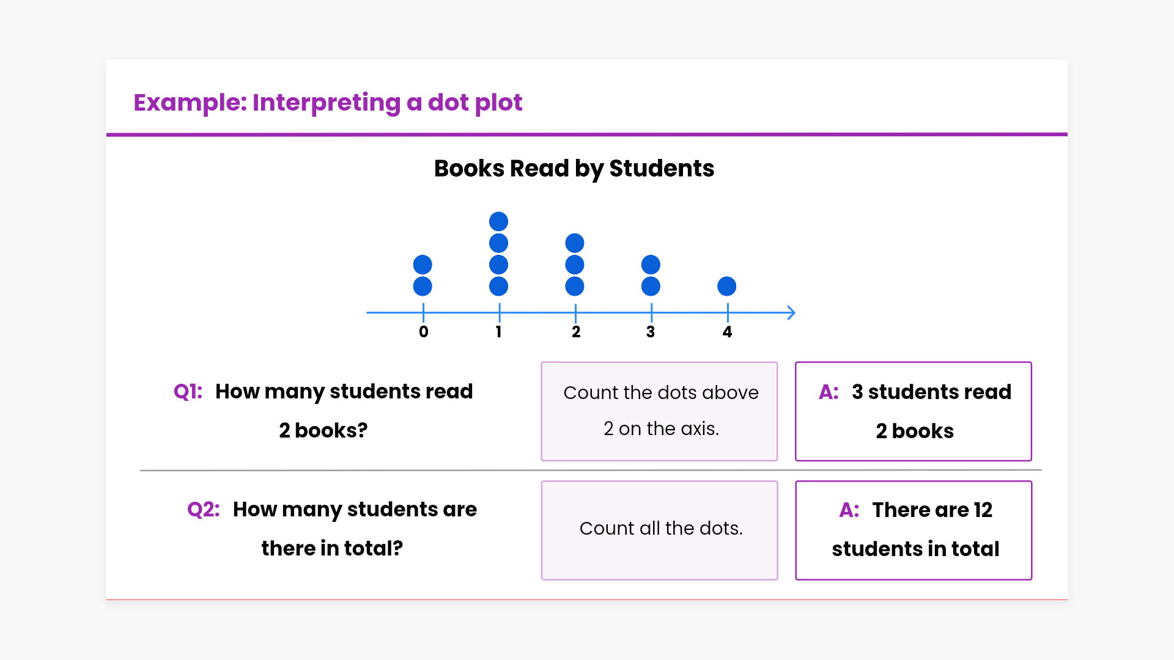Click the single dot above 4
This screenshot has width=1174, height=660.
tap(726, 286)
